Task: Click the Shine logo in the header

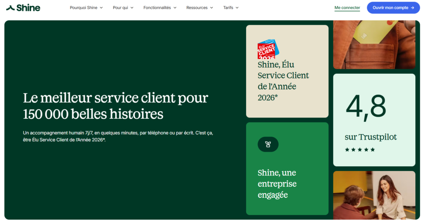Action: click(x=23, y=8)
